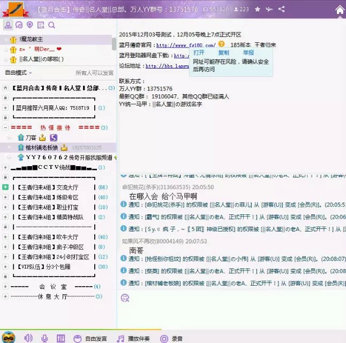Click the speaker volume icon
This screenshot has height=343, width=346.
[x=28, y=338]
